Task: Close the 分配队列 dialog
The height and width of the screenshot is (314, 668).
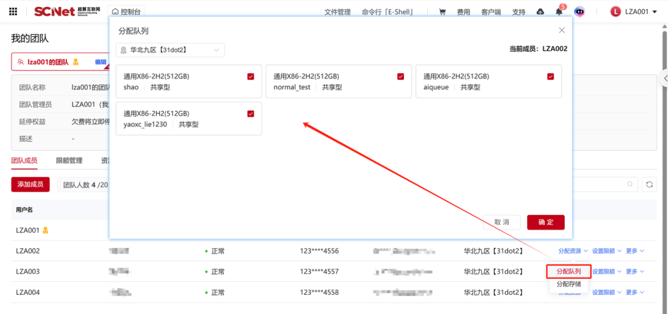Action: coord(562,30)
